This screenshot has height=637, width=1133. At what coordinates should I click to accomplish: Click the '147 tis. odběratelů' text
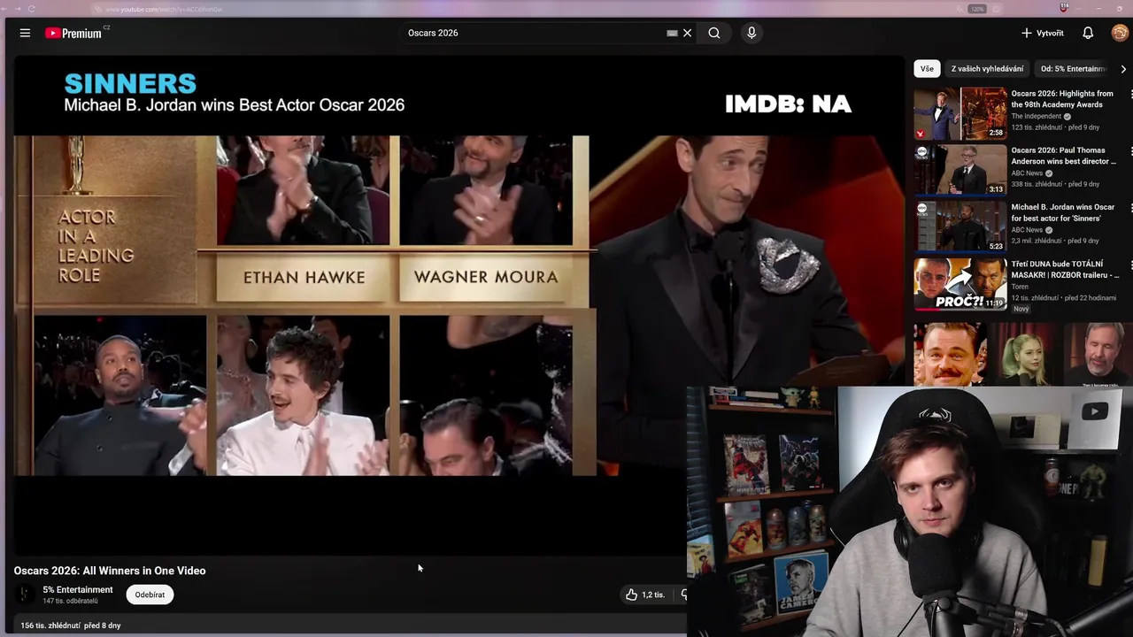coord(70,601)
